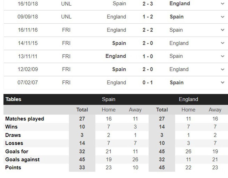Click the 2 - 2 score from 16/11/16

[148, 30]
